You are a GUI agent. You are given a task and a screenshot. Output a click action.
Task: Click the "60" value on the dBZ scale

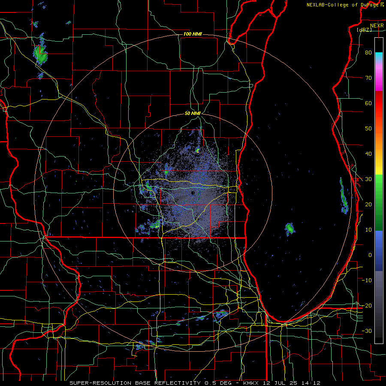[x=368, y=103]
